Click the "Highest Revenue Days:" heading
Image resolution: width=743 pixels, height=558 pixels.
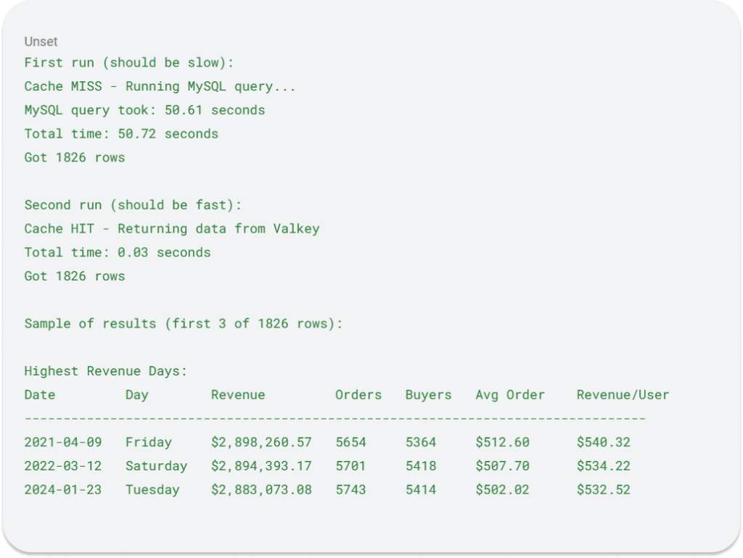point(106,371)
